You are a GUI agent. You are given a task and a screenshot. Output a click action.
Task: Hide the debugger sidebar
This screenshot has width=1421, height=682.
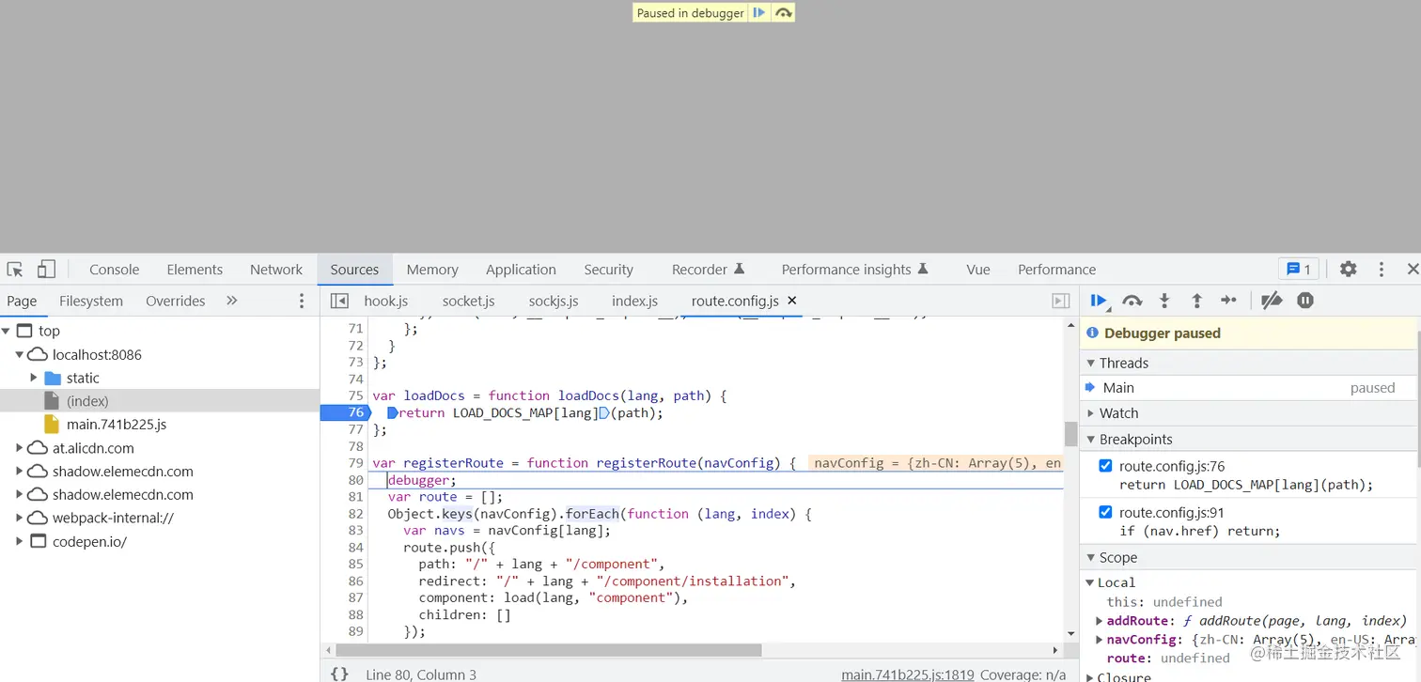click(x=1060, y=301)
